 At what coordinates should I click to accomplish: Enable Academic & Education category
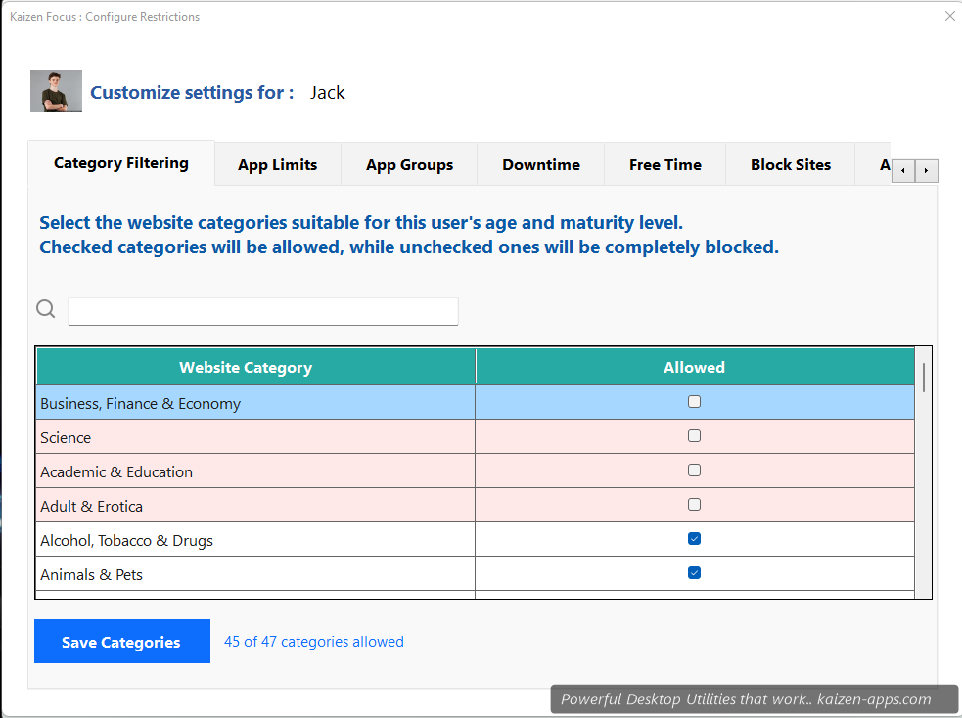click(694, 470)
